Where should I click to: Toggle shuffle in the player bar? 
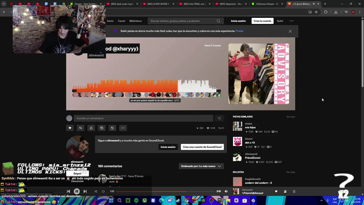click(x=96, y=191)
